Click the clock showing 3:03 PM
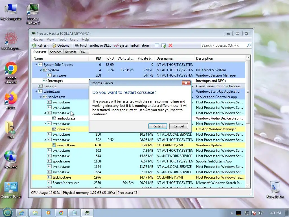The width and height of the screenshot is (289, 217). (275, 213)
